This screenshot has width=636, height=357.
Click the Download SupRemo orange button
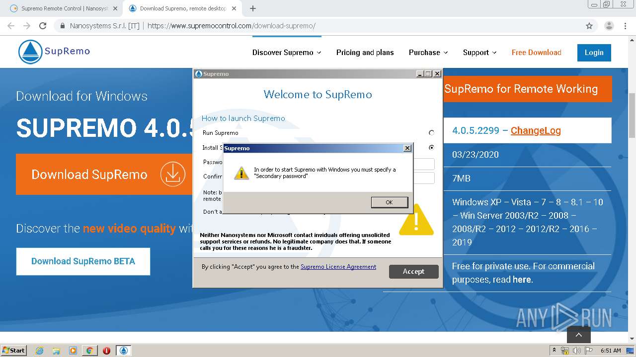point(104,174)
